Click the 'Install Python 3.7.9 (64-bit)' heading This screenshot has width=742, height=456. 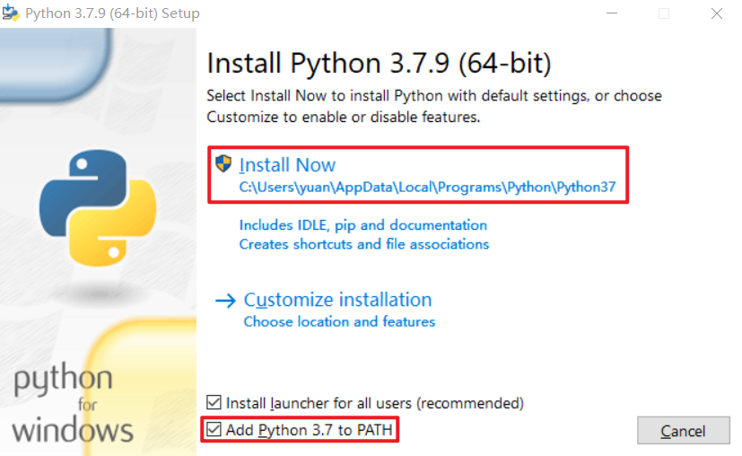tap(379, 63)
